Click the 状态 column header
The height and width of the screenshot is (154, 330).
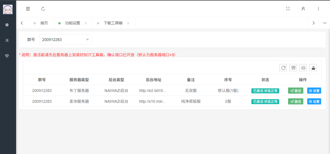click(x=265, y=80)
